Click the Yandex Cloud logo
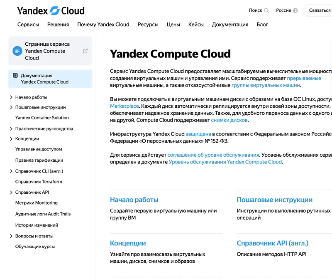332x279 pixels. [x=51, y=11]
